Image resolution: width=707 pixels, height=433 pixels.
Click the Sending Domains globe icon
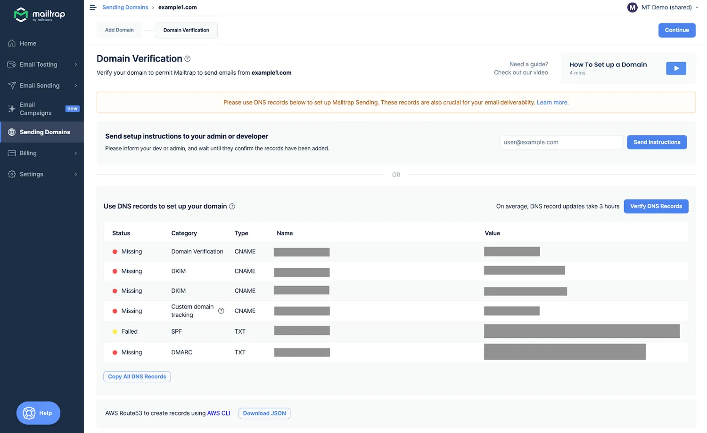[x=12, y=132]
